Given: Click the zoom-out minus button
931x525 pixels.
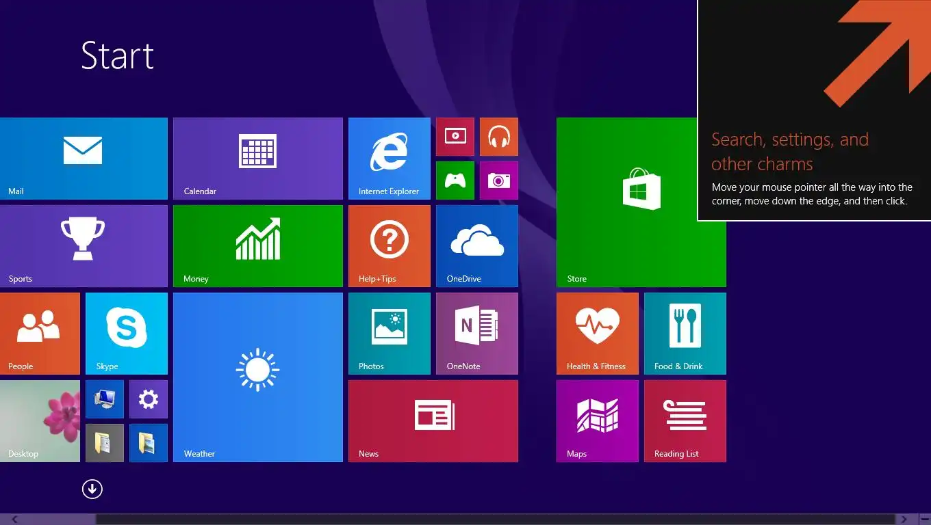Looking at the screenshot, I should [x=924, y=520].
